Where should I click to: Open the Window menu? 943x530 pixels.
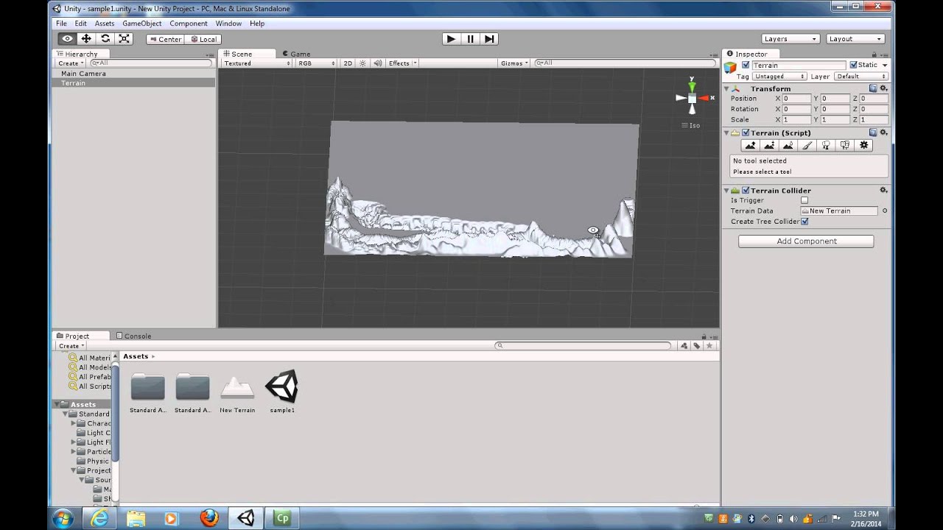tap(228, 24)
